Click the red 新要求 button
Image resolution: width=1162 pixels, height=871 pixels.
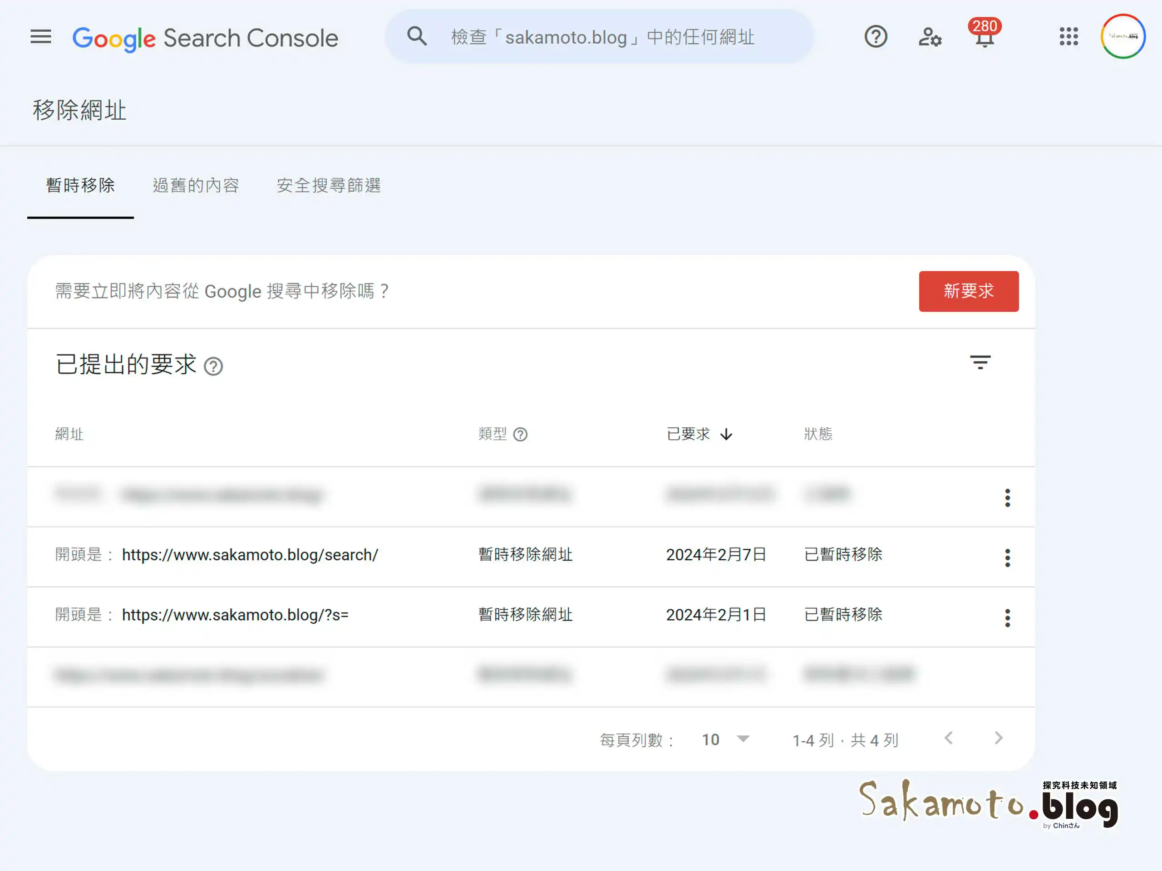click(968, 291)
